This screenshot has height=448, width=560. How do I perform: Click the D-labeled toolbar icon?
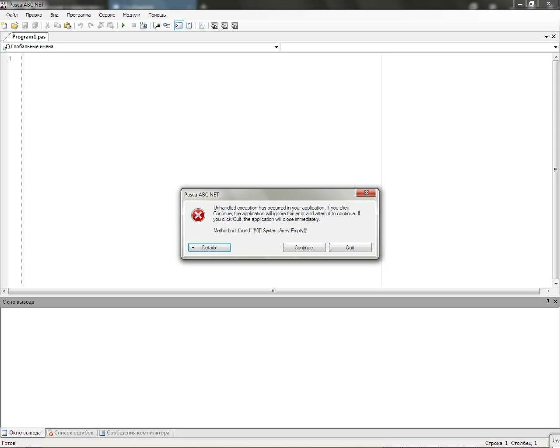pos(214,25)
